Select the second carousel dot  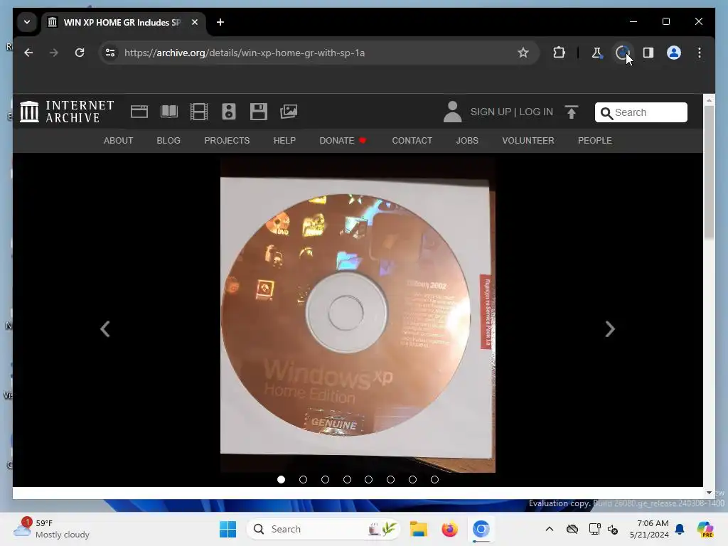tap(303, 480)
